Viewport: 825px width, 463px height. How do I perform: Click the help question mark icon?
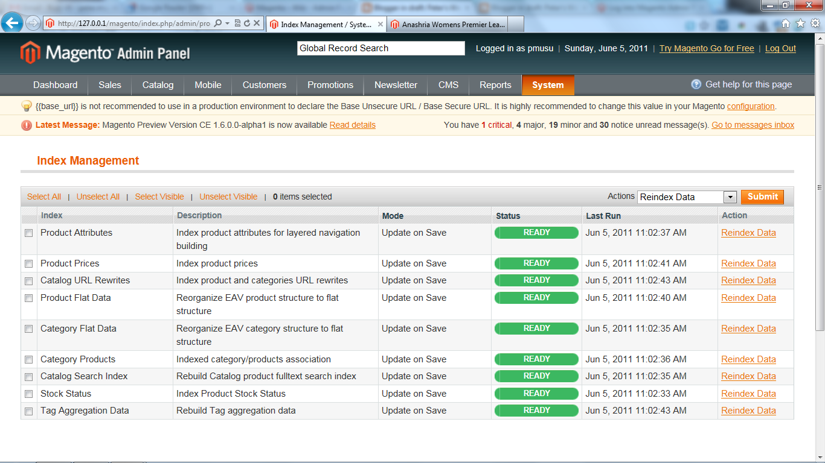[x=696, y=84]
